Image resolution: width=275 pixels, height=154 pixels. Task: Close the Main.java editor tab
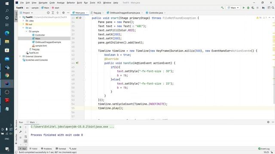[87, 13]
